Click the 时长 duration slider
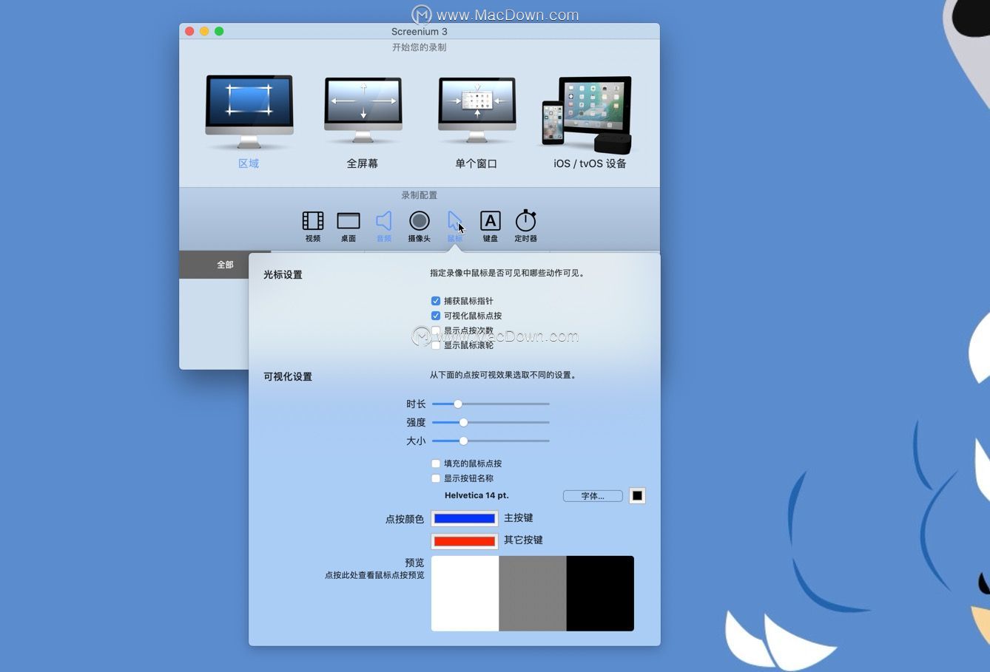 (491, 404)
